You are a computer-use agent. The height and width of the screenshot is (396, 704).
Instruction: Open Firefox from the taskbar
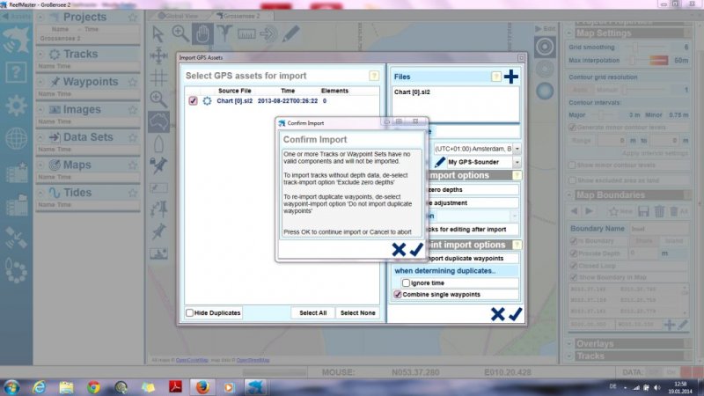(202, 385)
